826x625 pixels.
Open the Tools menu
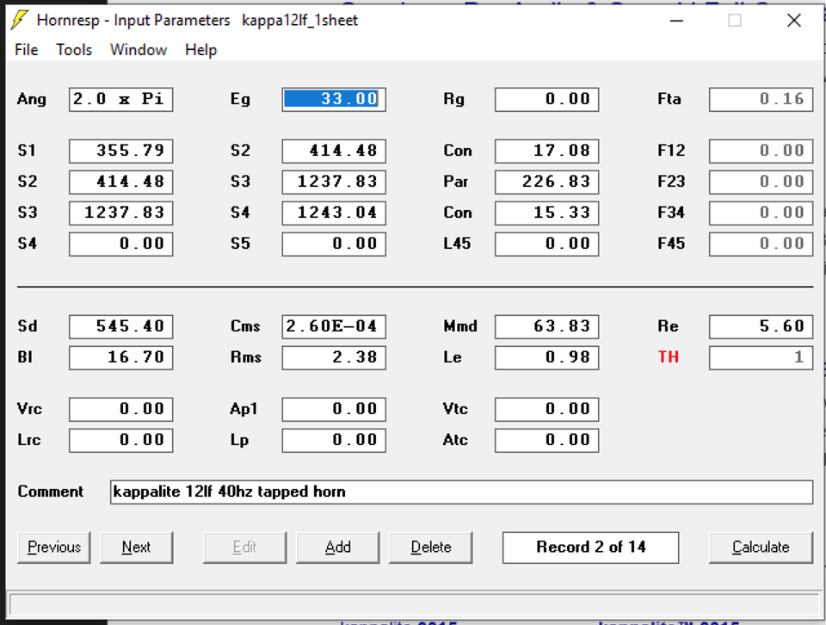(x=74, y=50)
